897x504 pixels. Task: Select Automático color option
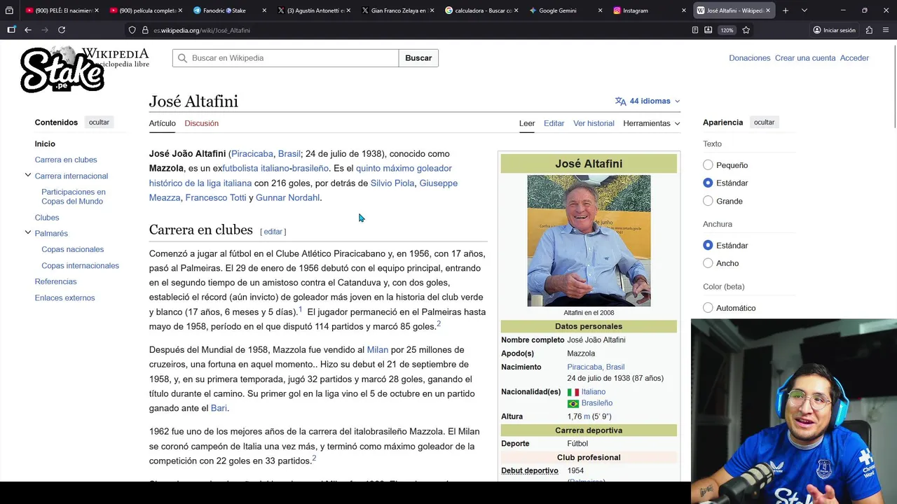point(708,308)
